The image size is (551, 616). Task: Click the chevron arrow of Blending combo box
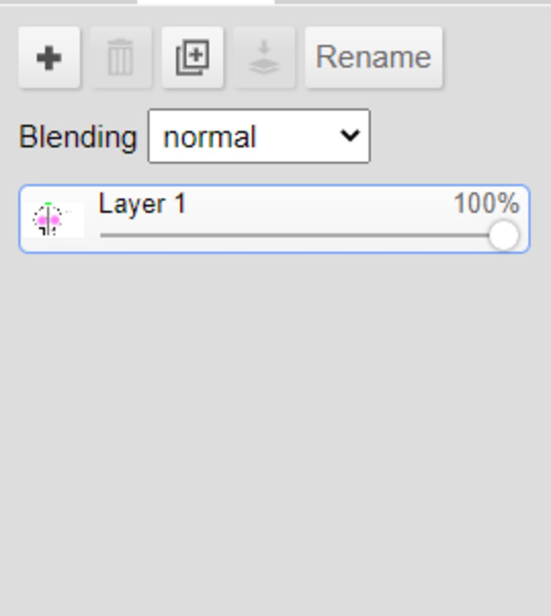coord(350,136)
